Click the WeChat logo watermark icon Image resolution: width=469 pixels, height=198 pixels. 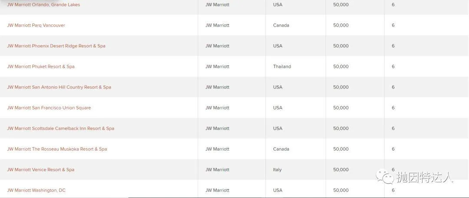385,176
